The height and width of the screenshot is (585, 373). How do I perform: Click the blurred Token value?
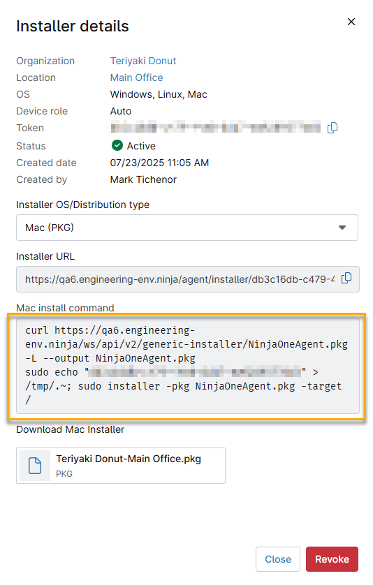tap(216, 128)
